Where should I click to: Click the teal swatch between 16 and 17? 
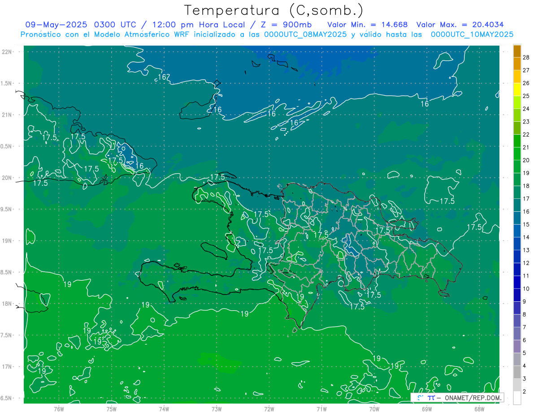coord(517,205)
